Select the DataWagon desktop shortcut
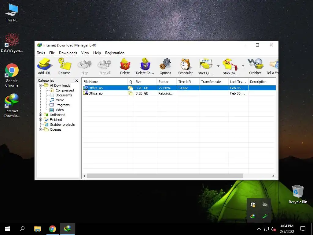The image size is (313, 235). click(12, 43)
